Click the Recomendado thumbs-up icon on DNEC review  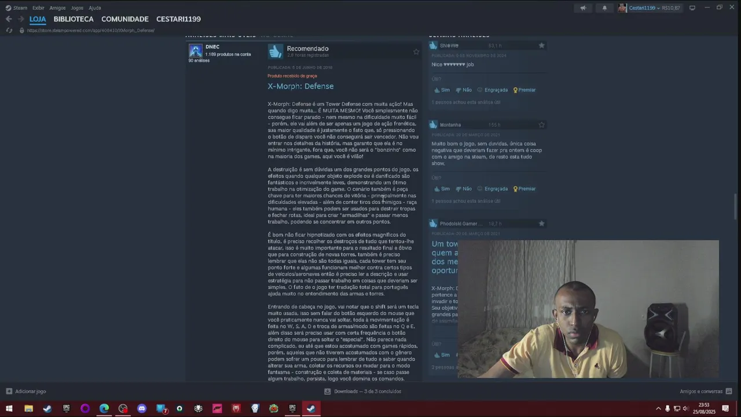click(275, 51)
